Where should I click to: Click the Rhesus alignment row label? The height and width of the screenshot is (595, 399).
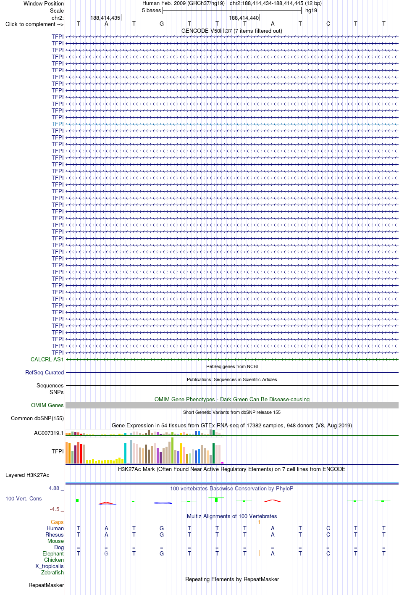pos(55,534)
